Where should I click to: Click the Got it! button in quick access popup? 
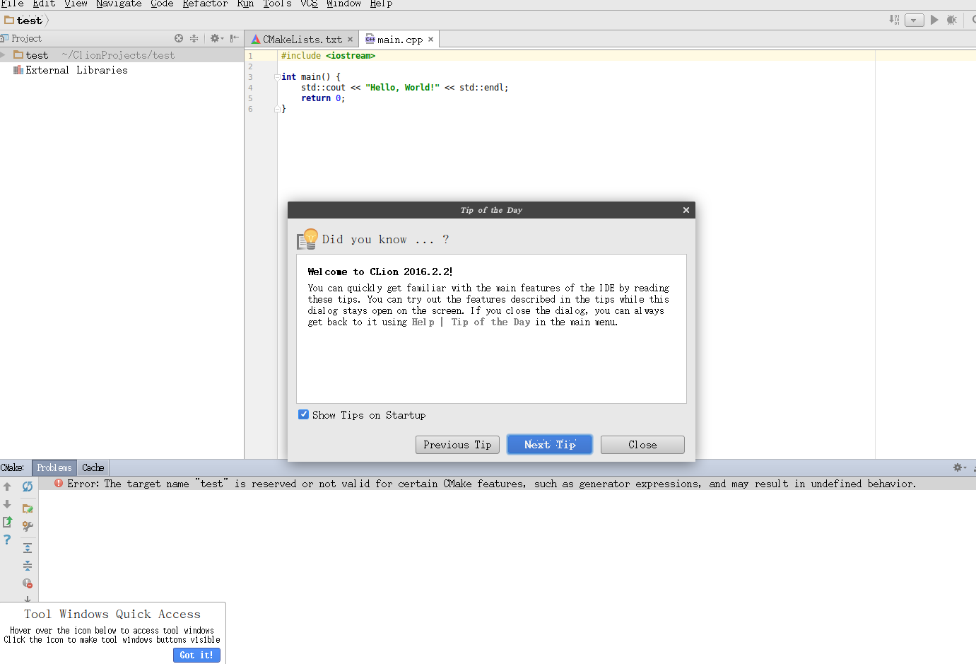196,656
